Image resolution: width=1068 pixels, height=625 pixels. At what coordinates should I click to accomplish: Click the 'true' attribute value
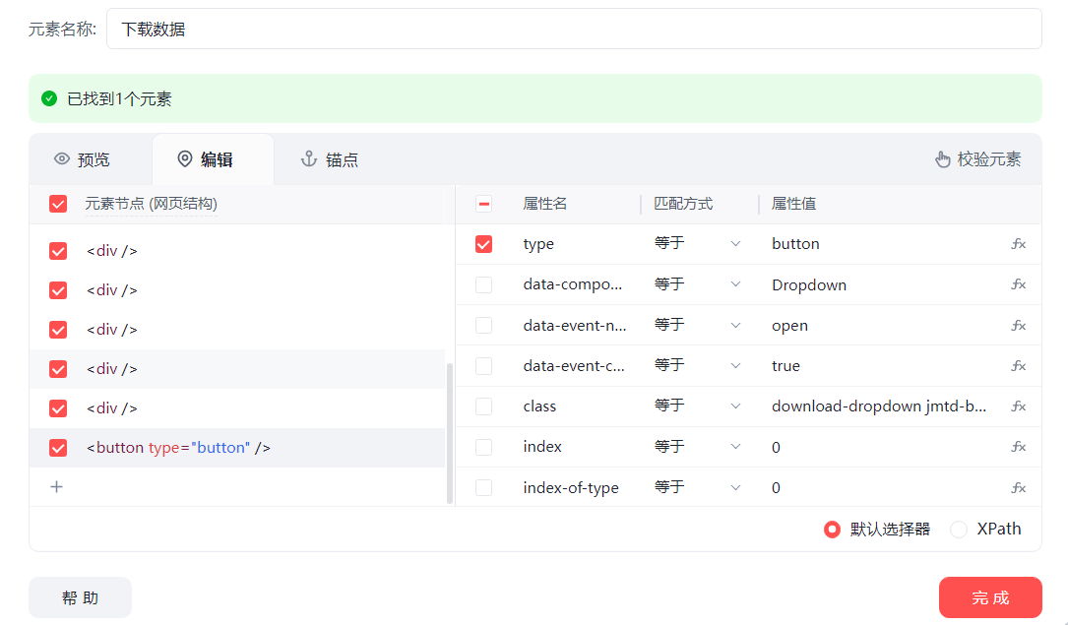click(x=785, y=365)
